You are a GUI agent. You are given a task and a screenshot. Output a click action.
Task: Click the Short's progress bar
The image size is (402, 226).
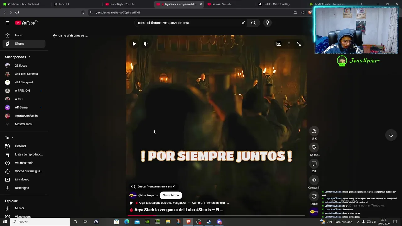pyautogui.click(x=216, y=216)
